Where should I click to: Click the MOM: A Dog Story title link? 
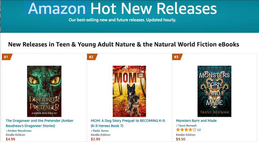tap(127, 123)
